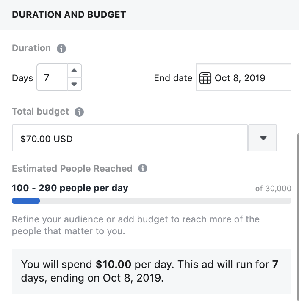Click the Estimated People Reached label
The image size is (299, 301).
tap(72, 168)
